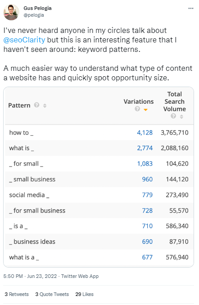199x305 pixels.
Task: Open the 4,128 variations link
Action: (x=145, y=133)
